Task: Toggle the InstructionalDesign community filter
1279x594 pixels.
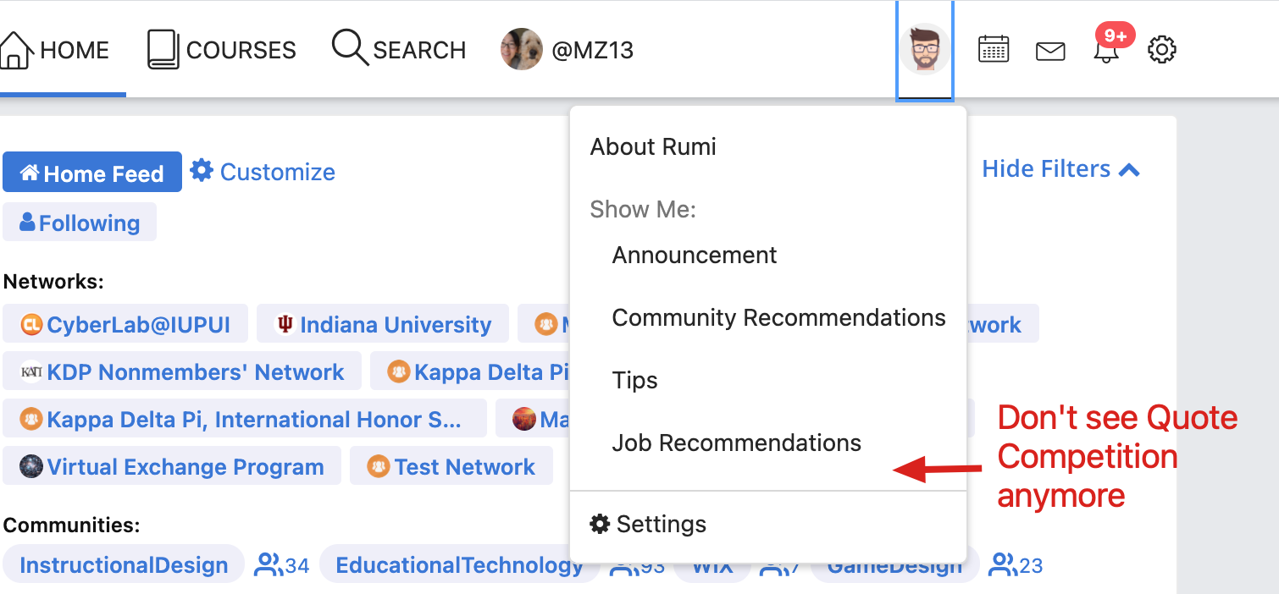Action: pos(124,565)
